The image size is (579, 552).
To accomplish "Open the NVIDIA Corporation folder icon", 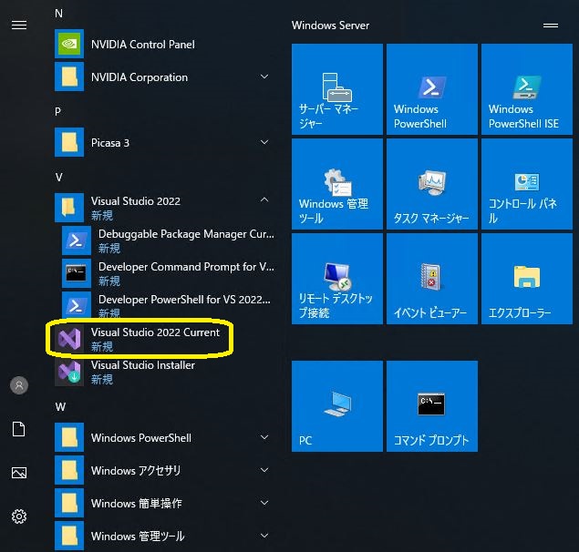I will tap(69, 77).
